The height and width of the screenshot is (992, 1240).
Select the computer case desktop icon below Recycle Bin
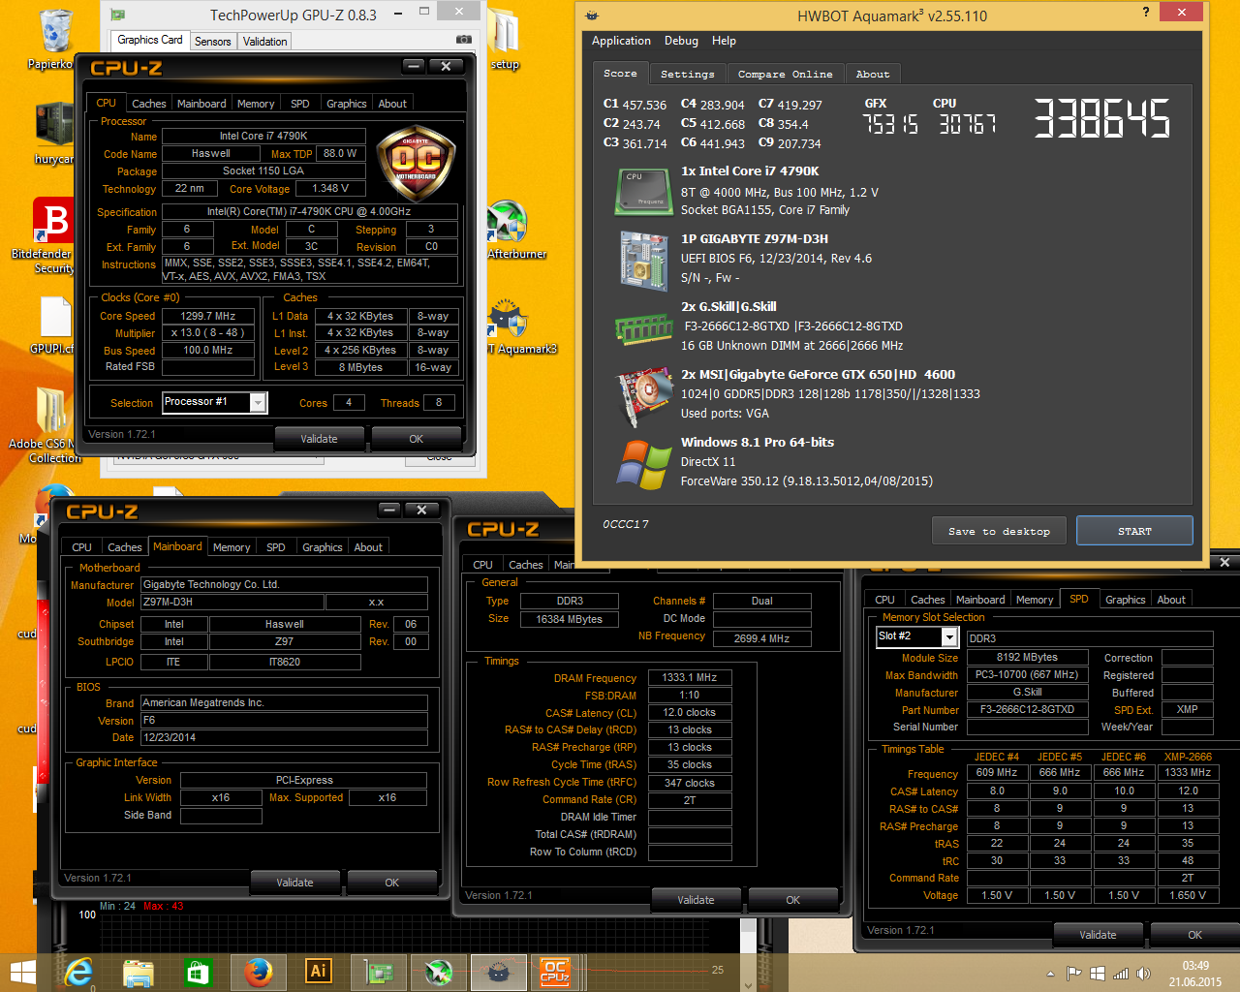[x=53, y=133]
